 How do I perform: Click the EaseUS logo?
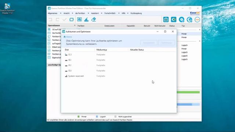[195, 13]
